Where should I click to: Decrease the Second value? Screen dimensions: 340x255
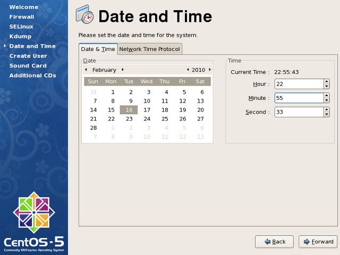point(327,115)
